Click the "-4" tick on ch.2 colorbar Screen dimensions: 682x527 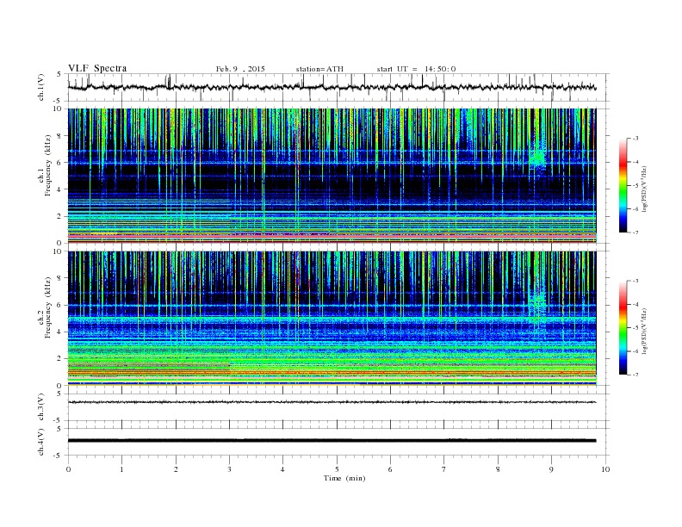click(x=635, y=304)
